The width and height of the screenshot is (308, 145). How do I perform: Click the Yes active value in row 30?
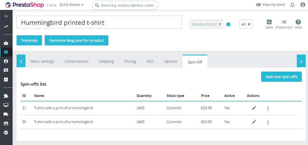(227, 122)
